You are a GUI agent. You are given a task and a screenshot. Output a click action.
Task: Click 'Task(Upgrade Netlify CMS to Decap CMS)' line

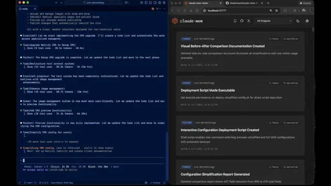coord(49,45)
